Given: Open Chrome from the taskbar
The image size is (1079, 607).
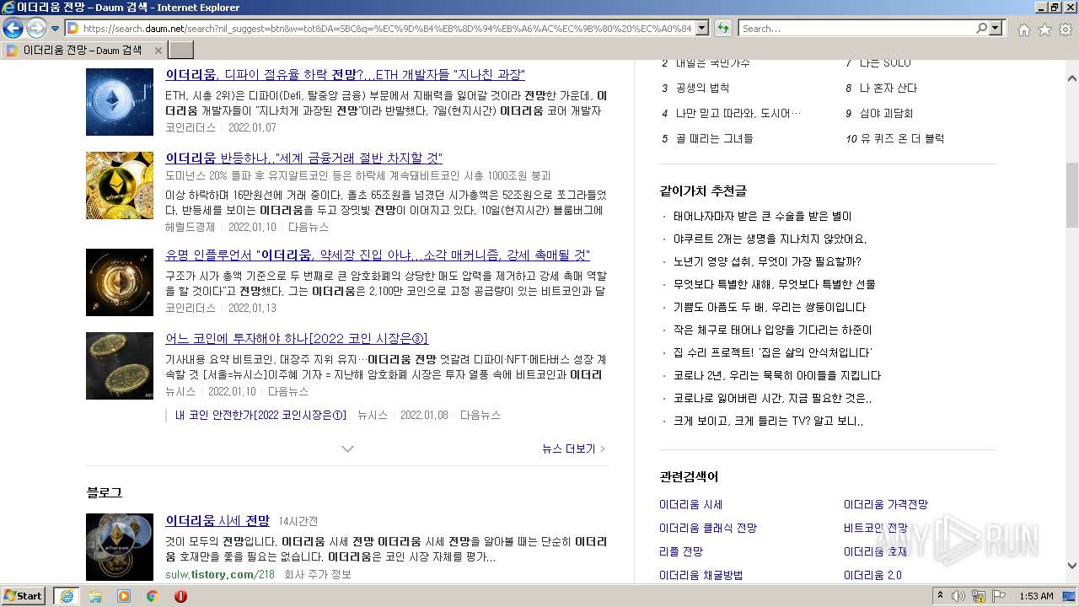Looking at the screenshot, I should coord(152,596).
